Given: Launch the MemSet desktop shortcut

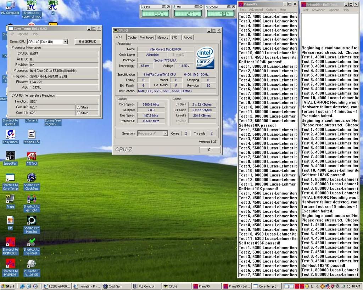Looking at the screenshot, I should (32, 221).
